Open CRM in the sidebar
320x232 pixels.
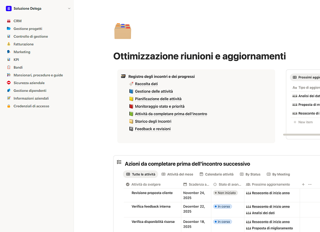[17, 21]
